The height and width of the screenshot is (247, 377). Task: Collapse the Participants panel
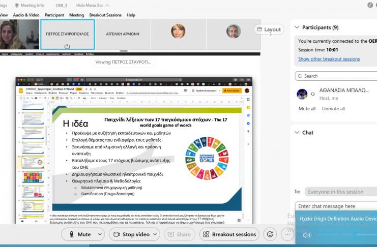click(x=297, y=27)
